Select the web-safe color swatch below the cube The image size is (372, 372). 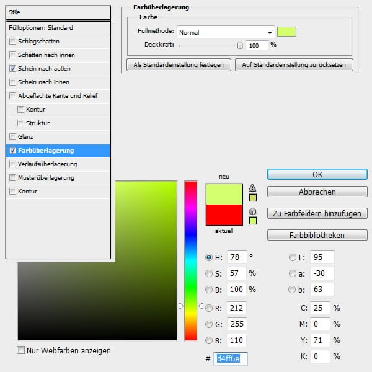click(253, 221)
